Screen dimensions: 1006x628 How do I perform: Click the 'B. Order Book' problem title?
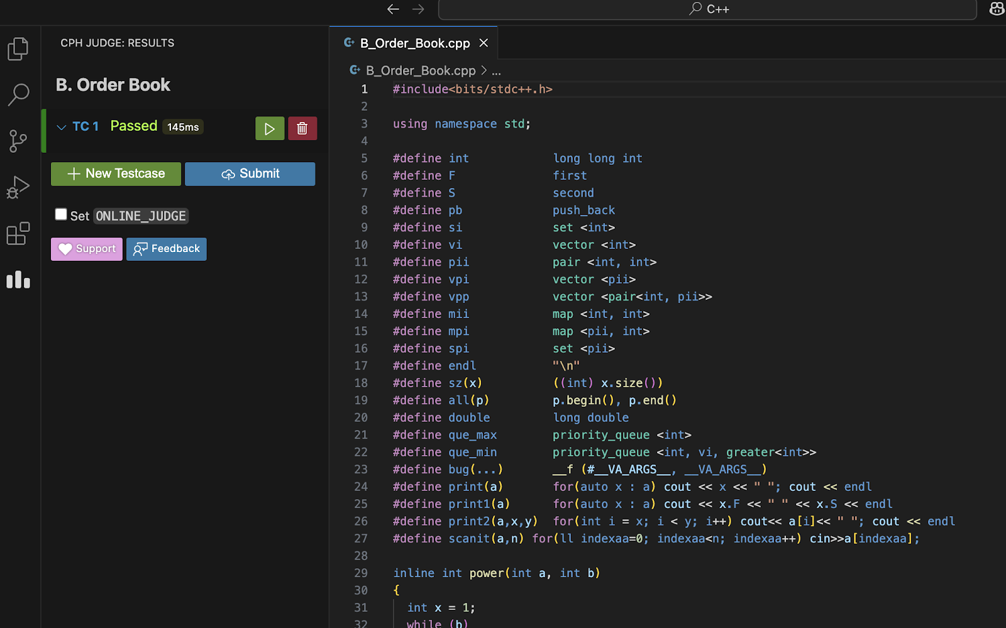pos(113,85)
